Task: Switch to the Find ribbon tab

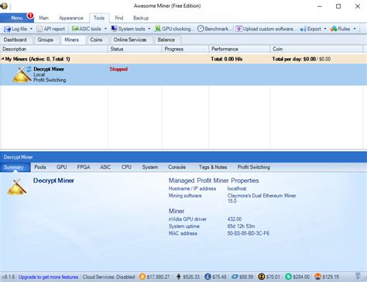Action: pos(119,18)
